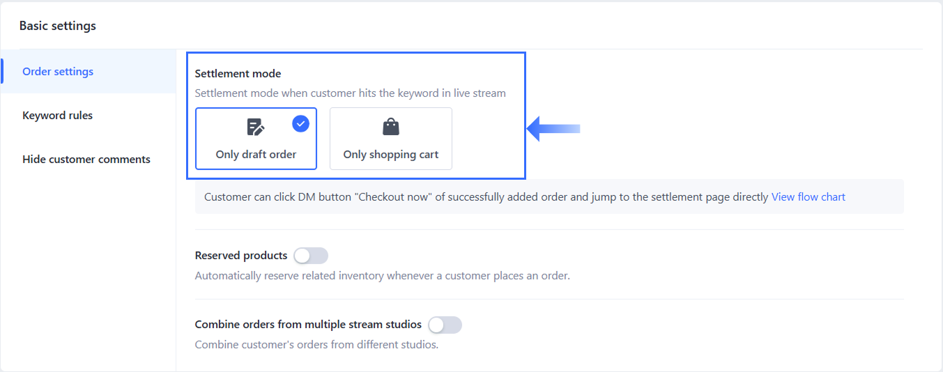Click the shopping bag icon
This screenshot has width=943, height=372.
coord(391,127)
